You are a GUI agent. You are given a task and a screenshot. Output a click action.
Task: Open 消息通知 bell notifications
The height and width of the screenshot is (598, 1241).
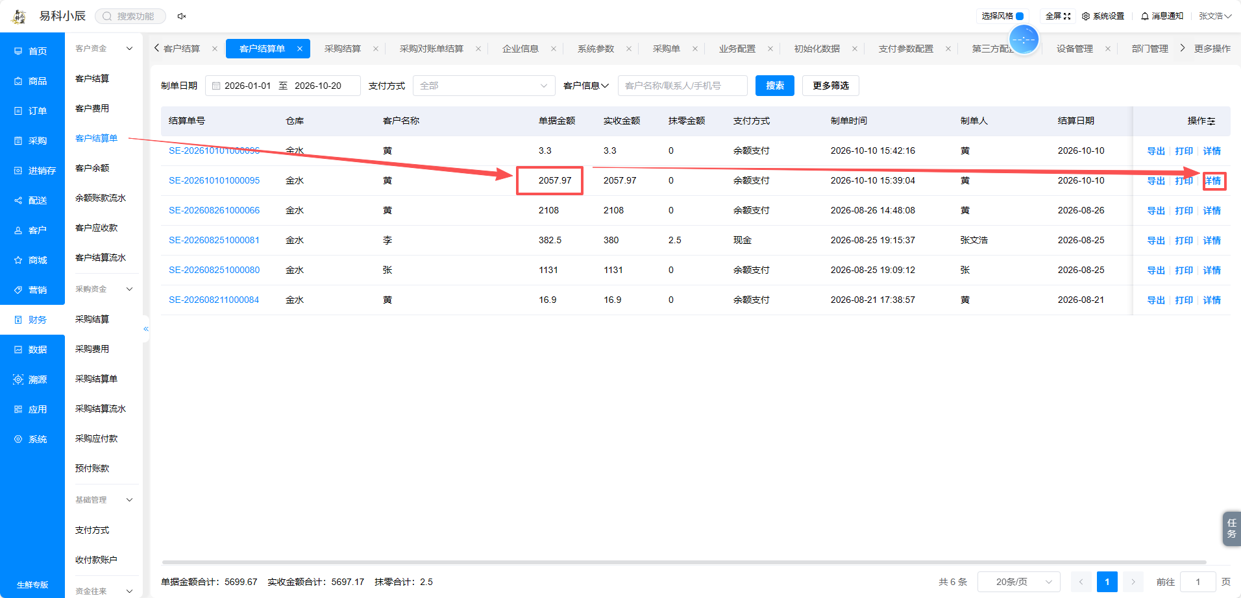coord(1162,16)
